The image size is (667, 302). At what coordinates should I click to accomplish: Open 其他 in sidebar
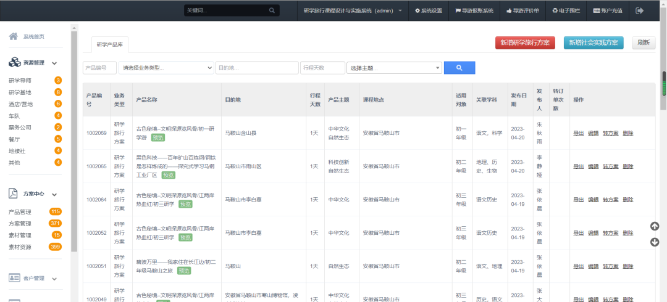[x=14, y=162]
